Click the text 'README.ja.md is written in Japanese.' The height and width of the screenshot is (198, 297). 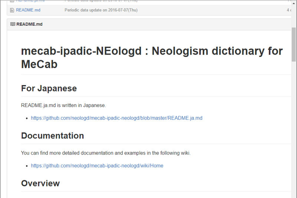point(63,106)
